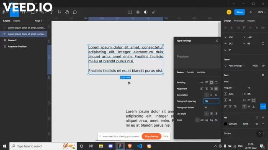Close the Type settings panel

pos(217,41)
